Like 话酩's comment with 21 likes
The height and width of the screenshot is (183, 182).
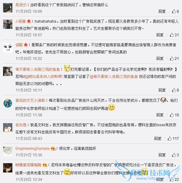click(x=174, y=59)
